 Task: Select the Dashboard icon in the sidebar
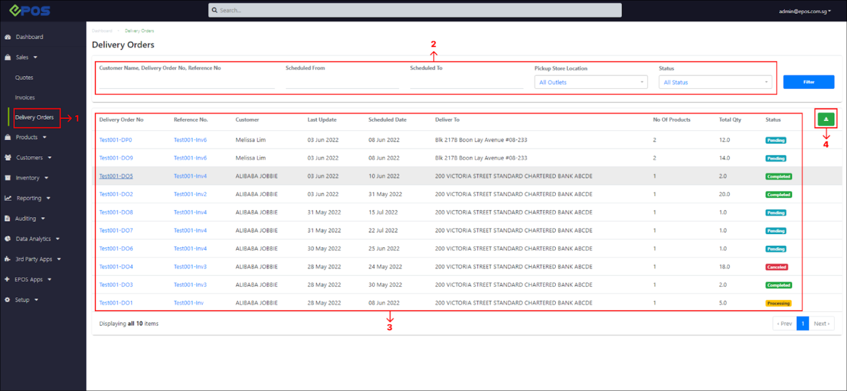8,36
